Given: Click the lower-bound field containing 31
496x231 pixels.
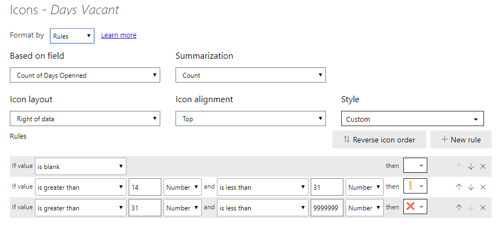Looking at the screenshot, I should pos(145,208).
